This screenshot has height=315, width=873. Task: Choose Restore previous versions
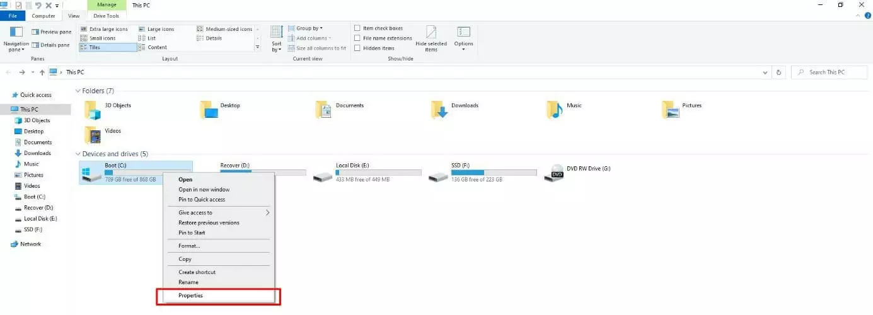point(219,223)
